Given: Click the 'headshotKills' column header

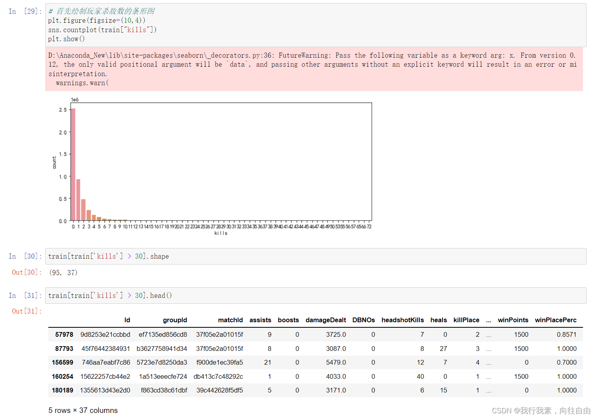Looking at the screenshot, I should [x=403, y=320].
